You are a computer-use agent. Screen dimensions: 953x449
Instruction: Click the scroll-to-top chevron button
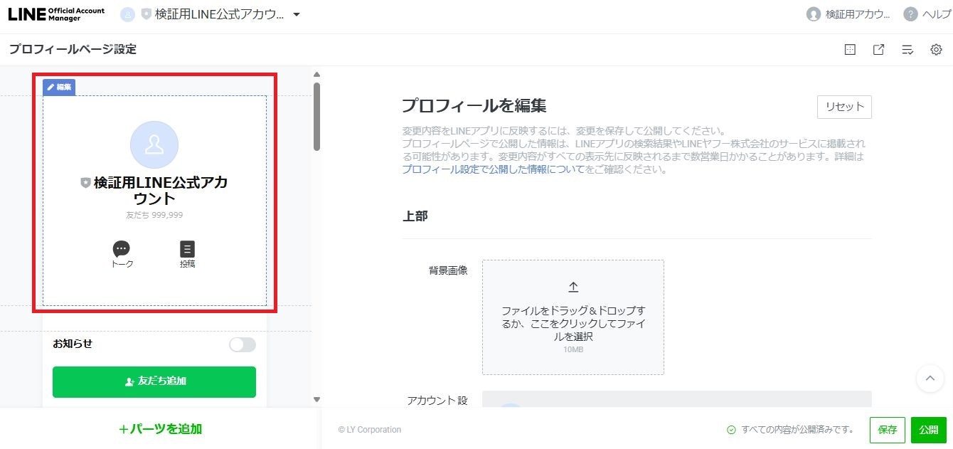pos(930,379)
